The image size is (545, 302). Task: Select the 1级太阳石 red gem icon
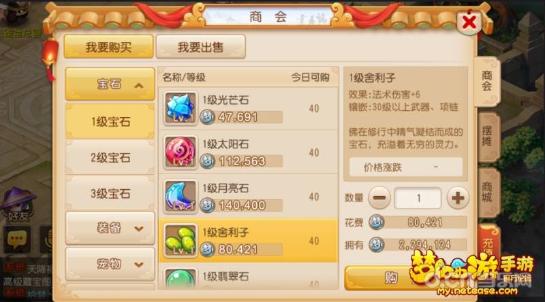[181, 152]
